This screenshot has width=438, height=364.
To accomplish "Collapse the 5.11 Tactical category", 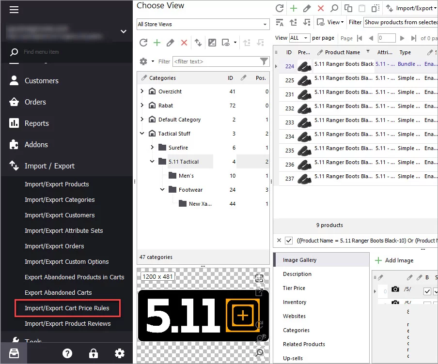I will click(x=152, y=161).
